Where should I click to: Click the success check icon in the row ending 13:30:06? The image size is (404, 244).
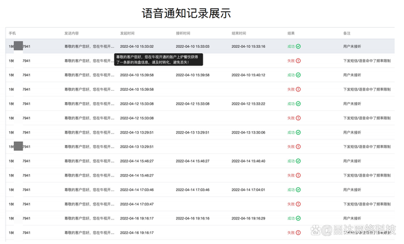[298, 132]
